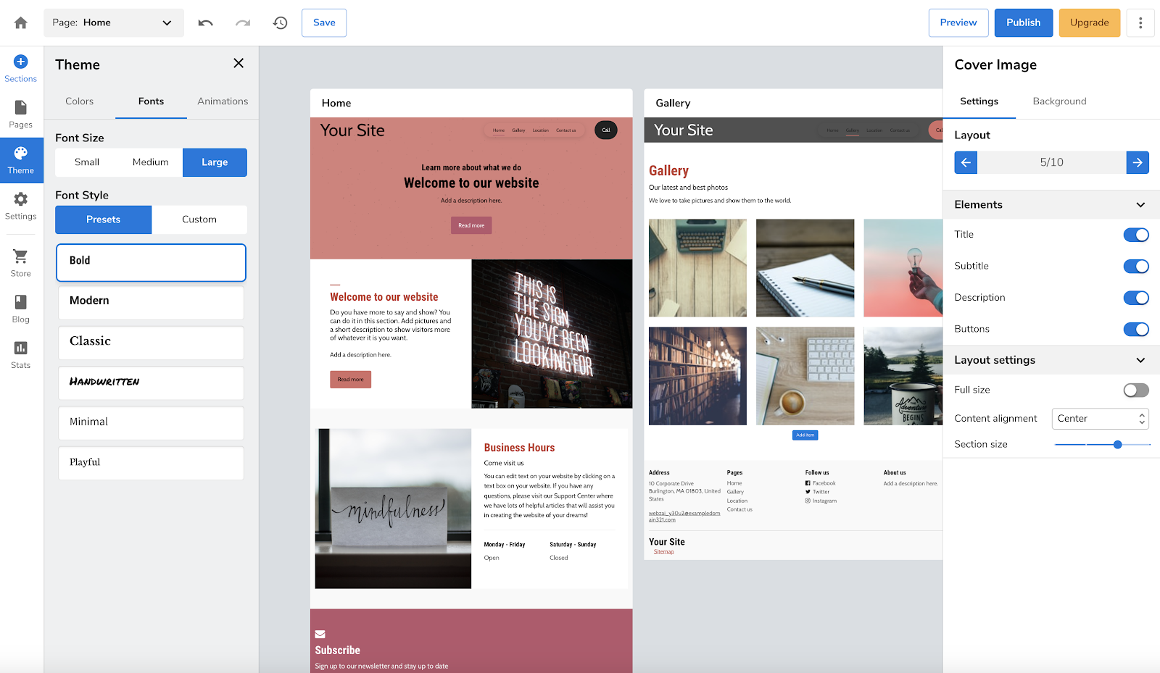Open the Fonts tab
The height and width of the screenshot is (673, 1160).
pos(151,101)
